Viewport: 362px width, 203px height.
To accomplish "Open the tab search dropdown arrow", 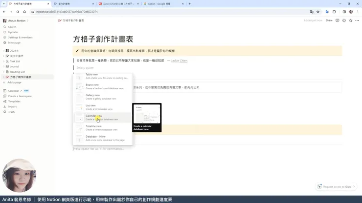I will (4, 4).
